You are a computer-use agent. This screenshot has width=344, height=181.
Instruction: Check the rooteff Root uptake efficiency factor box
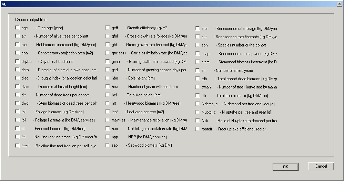198,129
